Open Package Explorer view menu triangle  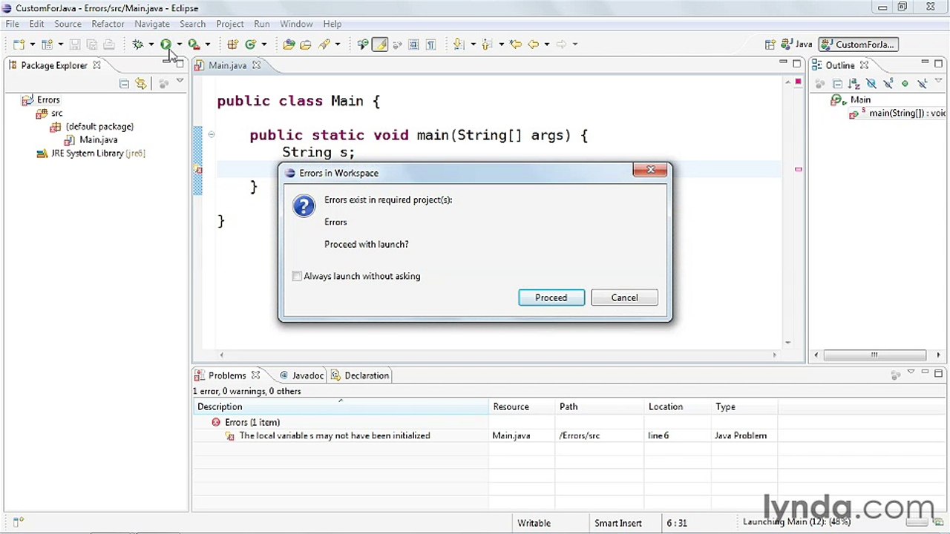180,82
